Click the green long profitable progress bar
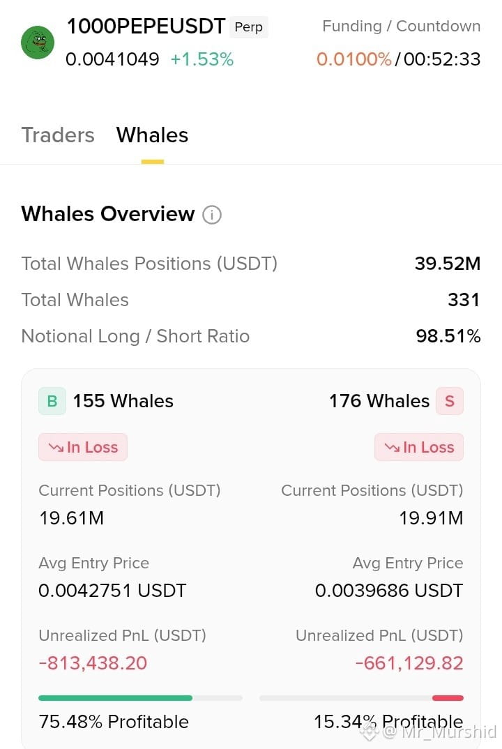The image size is (502, 749). click(x=115, y=698)
